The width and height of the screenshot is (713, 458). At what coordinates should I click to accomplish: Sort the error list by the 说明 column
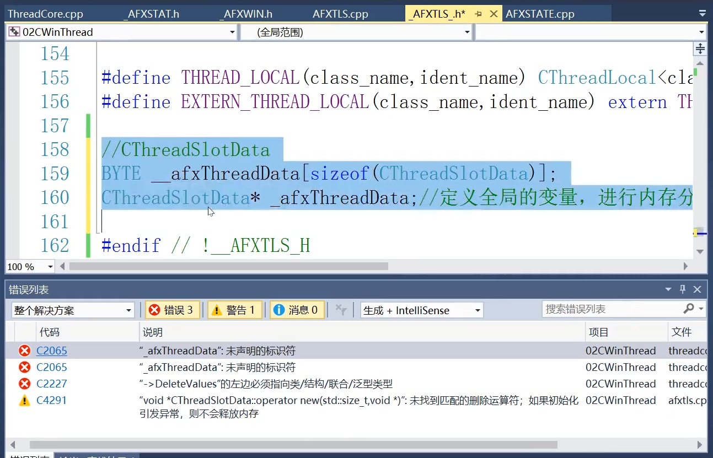click(362, 332)
